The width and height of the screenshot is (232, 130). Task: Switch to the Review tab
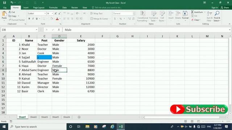point(75,8)
